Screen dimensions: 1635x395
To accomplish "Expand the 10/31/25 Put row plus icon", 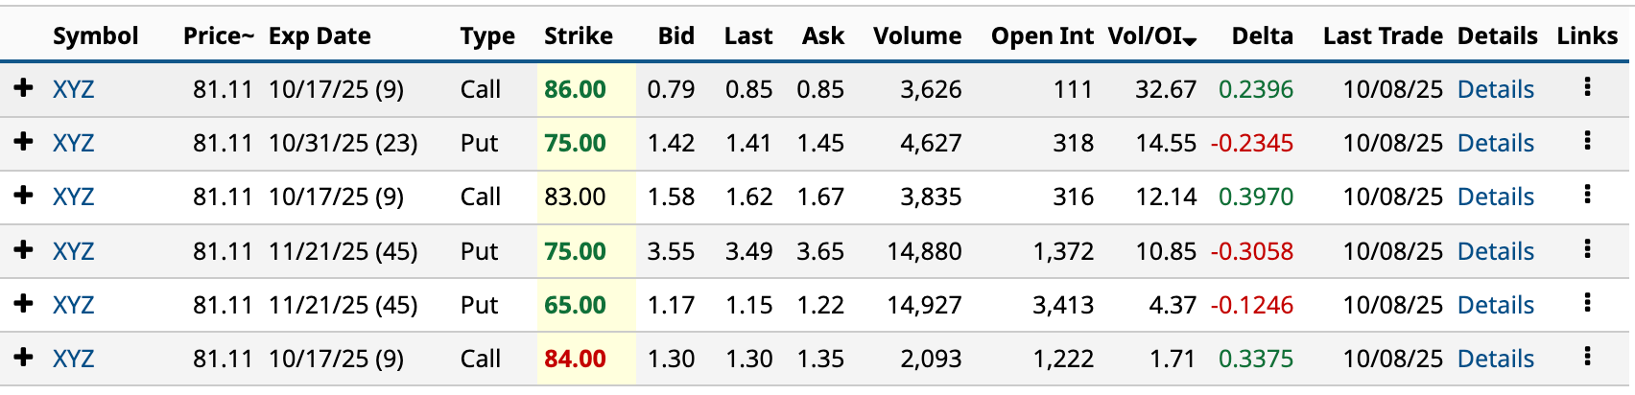I will (24, 142).
